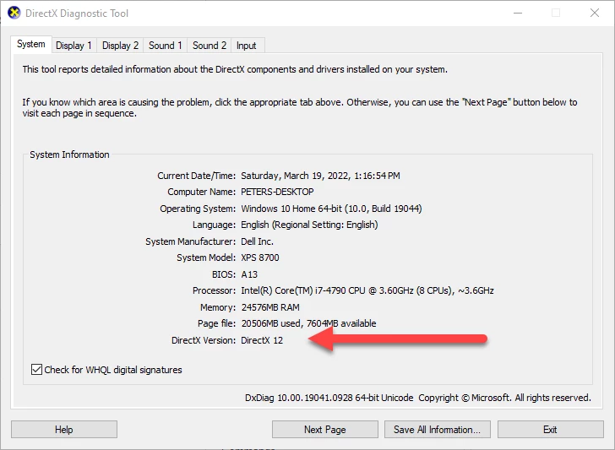Click the 'Memory:' label
The height and width of the screenshot is (450, 615).
[218, 307]
